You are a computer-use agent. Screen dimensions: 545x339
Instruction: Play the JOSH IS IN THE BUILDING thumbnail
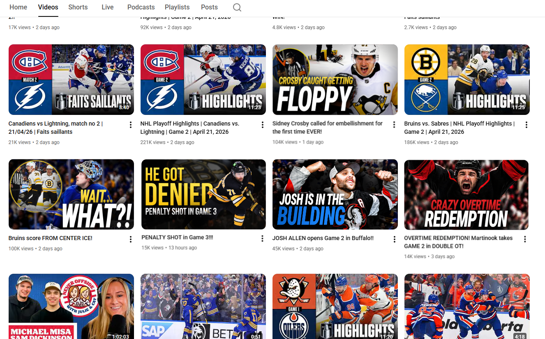coord(335,194)
